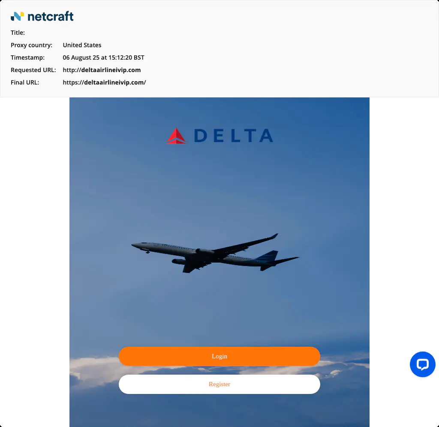
Task: Click the 'United States' proxy value
Action: point(82,45)
